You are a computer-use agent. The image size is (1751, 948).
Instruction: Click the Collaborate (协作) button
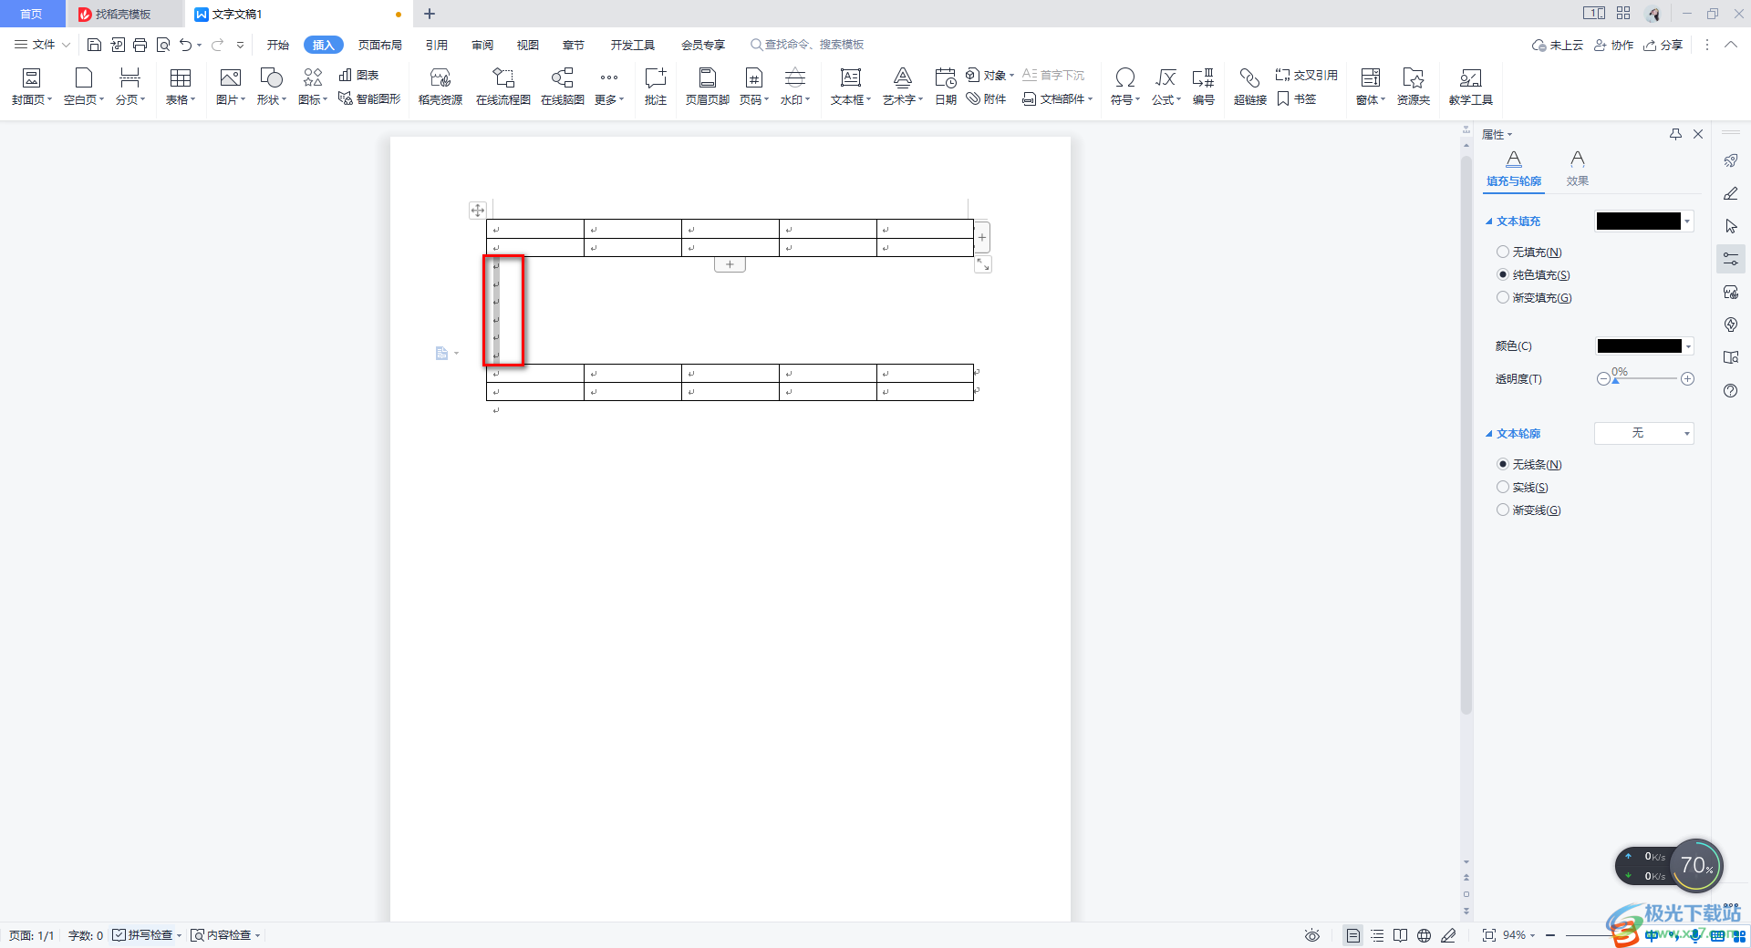(1613, 45)
